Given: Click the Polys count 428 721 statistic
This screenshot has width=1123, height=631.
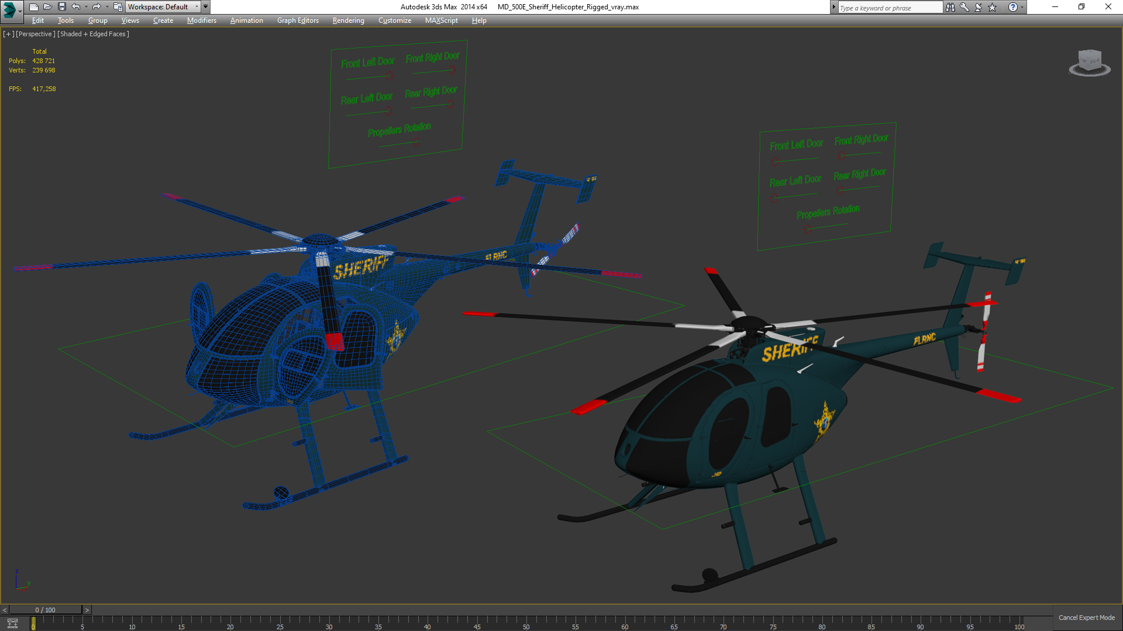Looking at the screenshot, I should [x=44, y=61].
